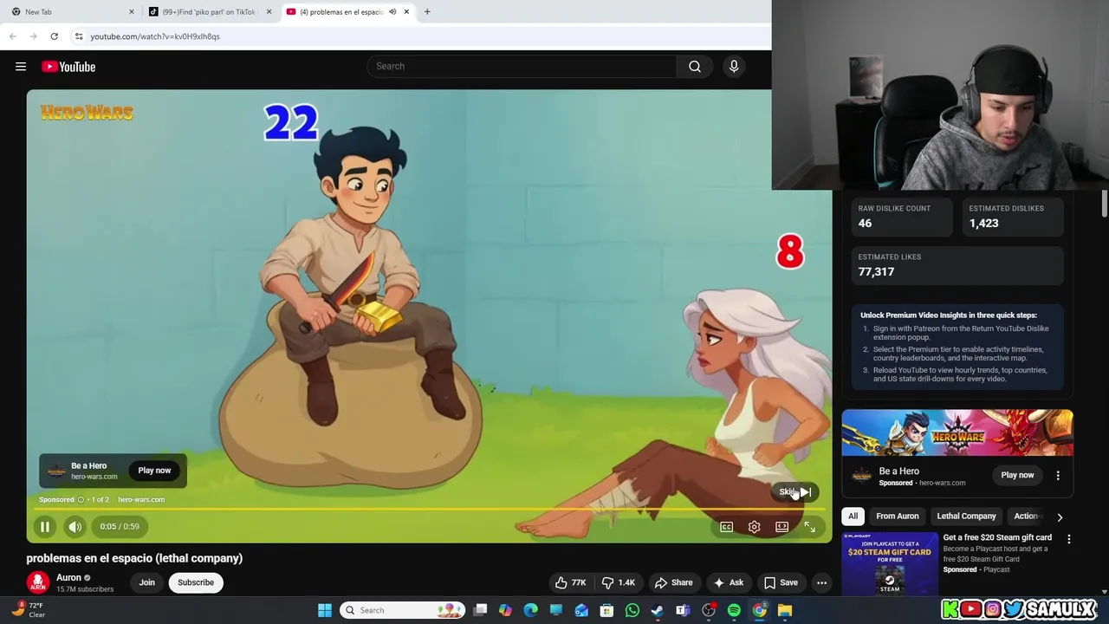Open the Ask AI button

[x=728, y=582]
